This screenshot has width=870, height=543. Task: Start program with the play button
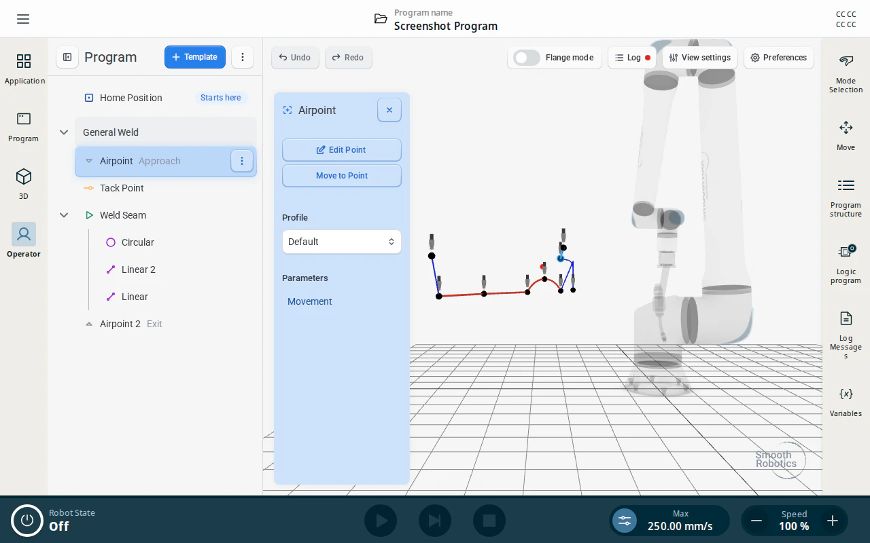point(381,521)
